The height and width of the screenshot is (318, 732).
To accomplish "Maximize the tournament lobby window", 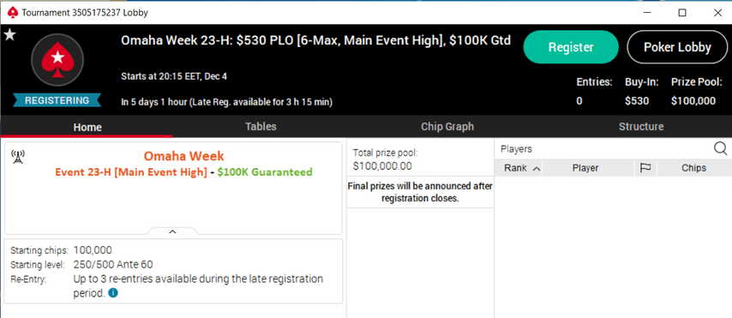I will pyautogui.click(x=682, y=13).
